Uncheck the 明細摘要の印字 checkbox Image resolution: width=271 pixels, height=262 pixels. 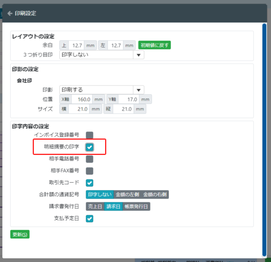point(89,147)
